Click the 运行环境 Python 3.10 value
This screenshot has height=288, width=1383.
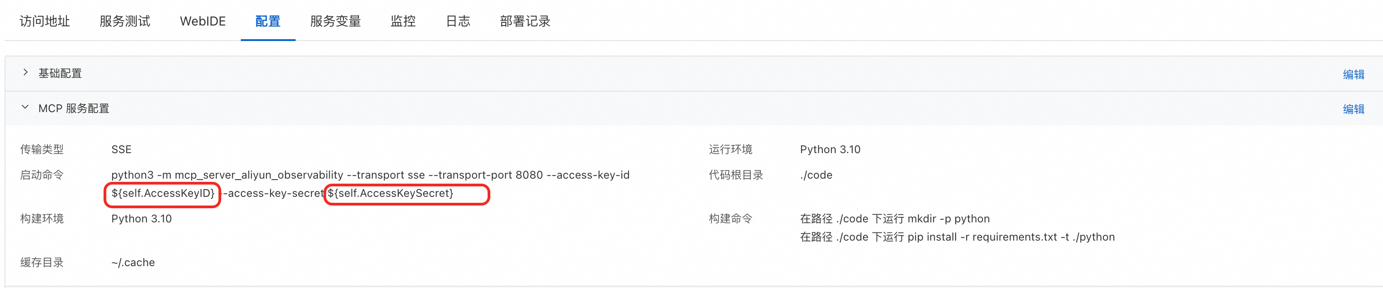tap(829, 149)
